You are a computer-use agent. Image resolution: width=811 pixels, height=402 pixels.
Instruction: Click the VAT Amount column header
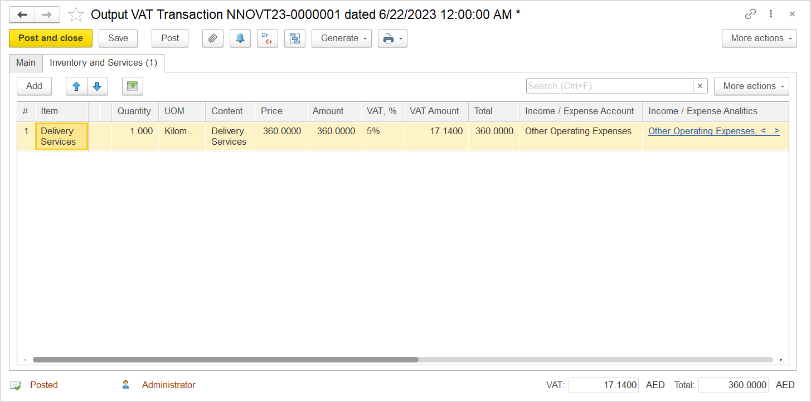[x=436, y=111]
